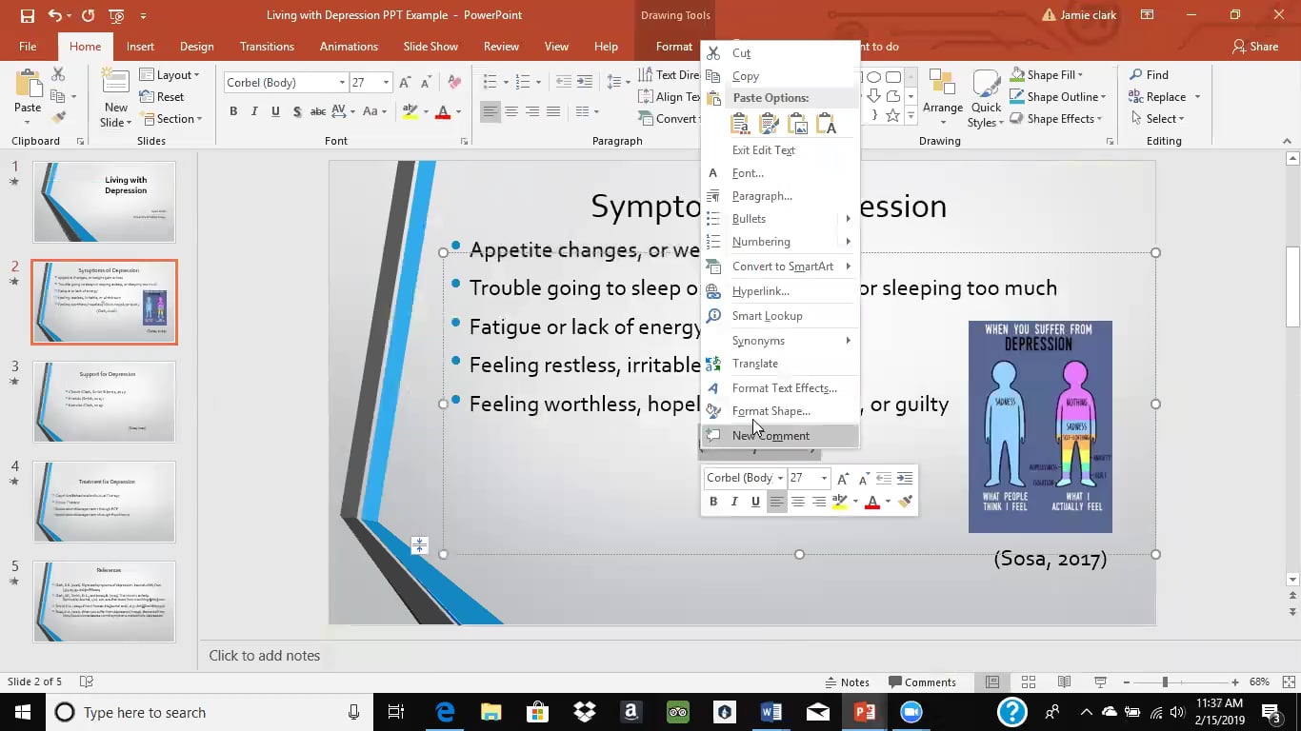Click Keep Text Only paste option

[827, 124]
